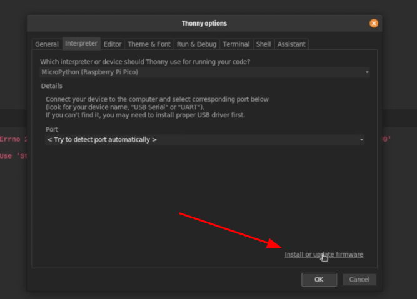This screenshot has width=417, height=299.
Task: Click the Details label text
Action: (x=52, y=86)
